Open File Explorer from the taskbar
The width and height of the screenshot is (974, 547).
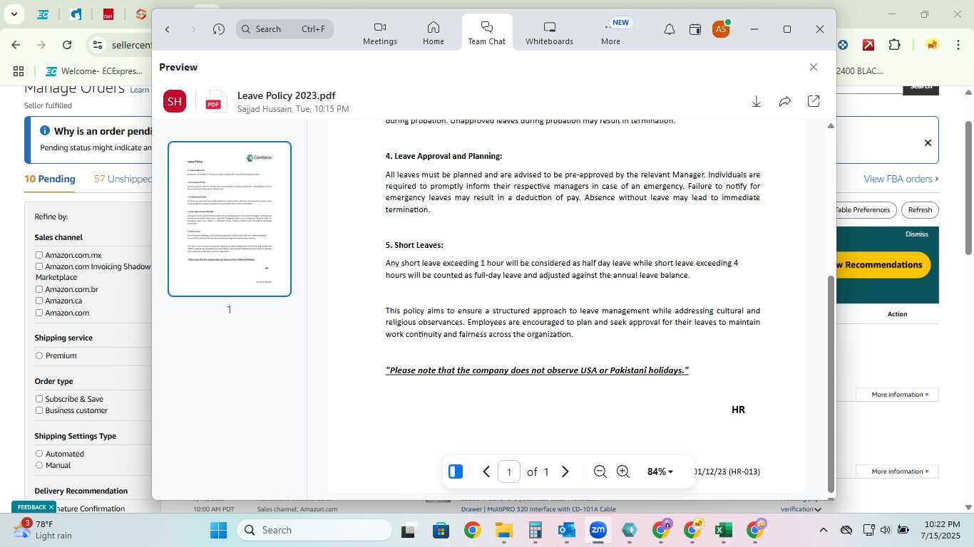[504, 530]
